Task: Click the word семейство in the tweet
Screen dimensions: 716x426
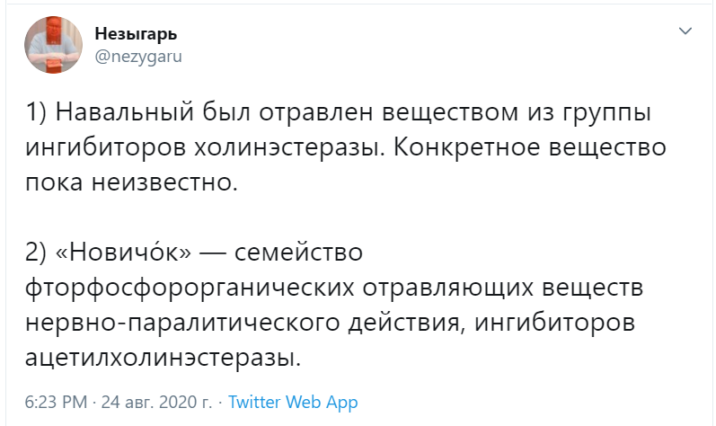Action: click(x=298, y=253)
